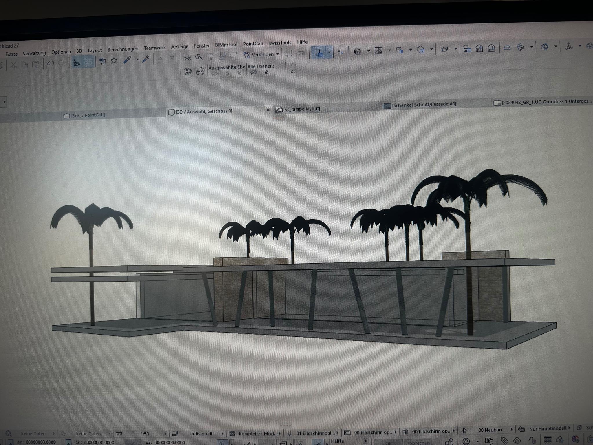Click the scissors trim tool icon
This screenshot has width=593, height=445.
(x=187, y=58)
